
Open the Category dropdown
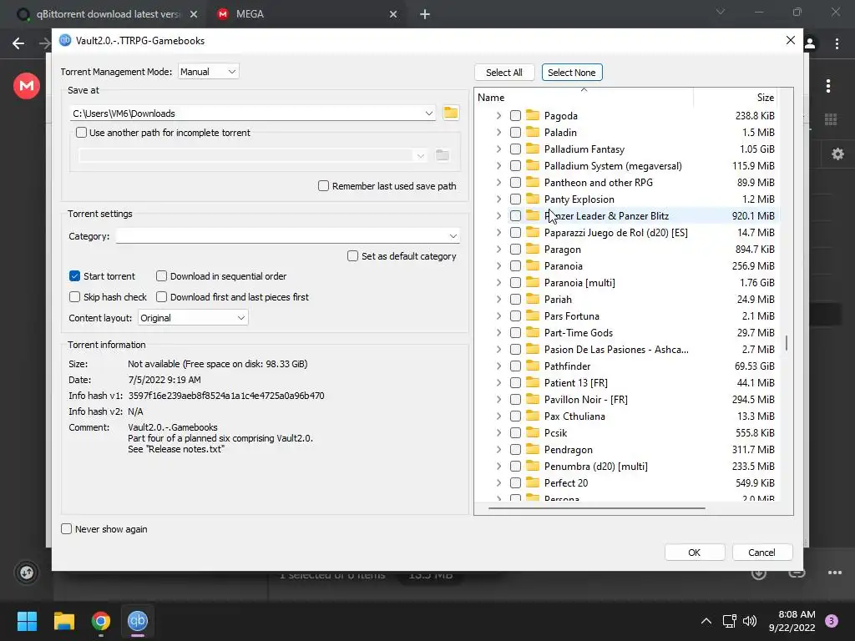453,236
